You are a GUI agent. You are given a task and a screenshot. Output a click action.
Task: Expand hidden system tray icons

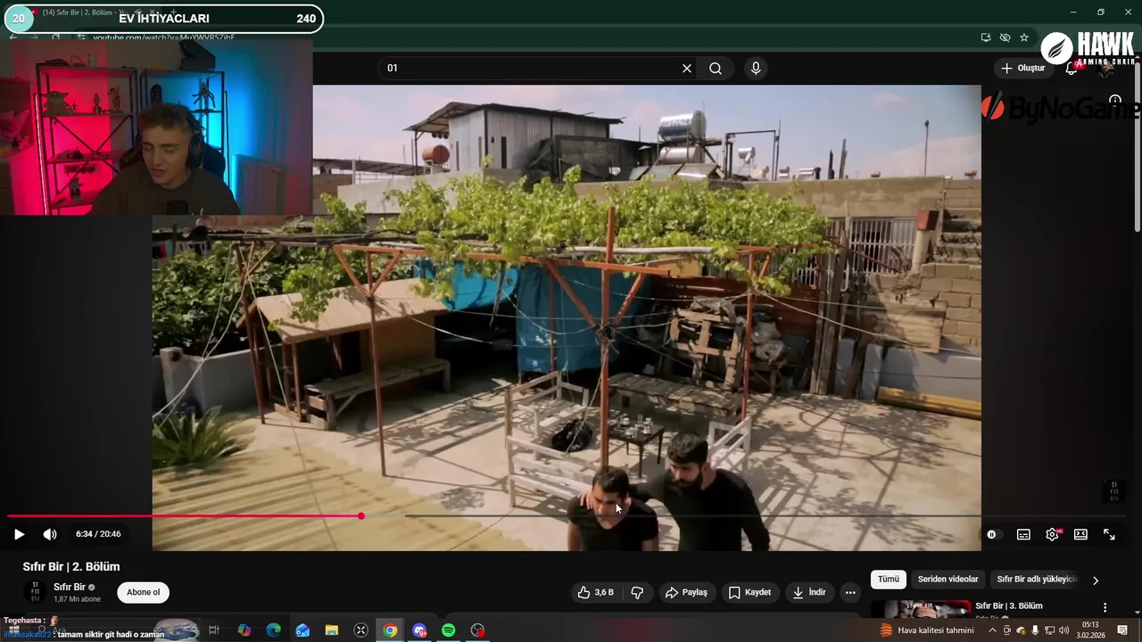[x=992, y=630]
